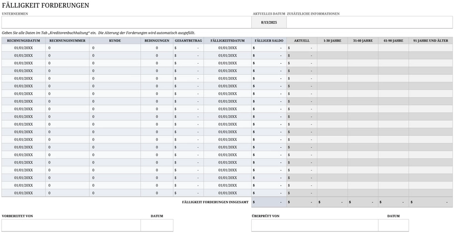Select the 31-60 Jahre column header
The height and width of the screenshot is (233, 454).
point(363,40)
